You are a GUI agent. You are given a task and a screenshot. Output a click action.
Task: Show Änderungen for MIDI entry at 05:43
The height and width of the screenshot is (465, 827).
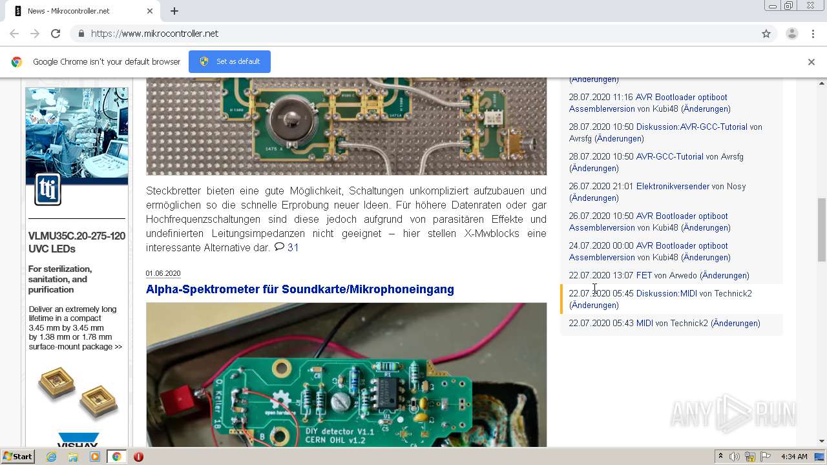(735, 323)
